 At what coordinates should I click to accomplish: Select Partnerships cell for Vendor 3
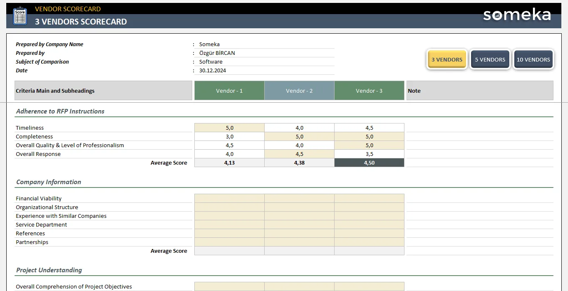[x=369, y=242]
